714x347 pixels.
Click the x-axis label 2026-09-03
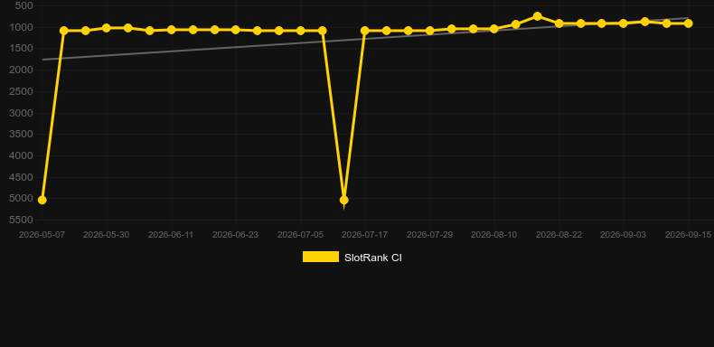pos(623,235)
